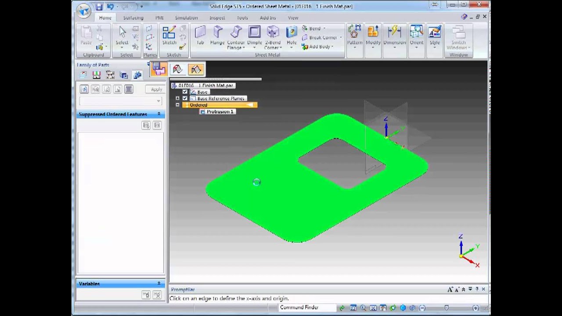This screenshot has width=562, height=316.
Task: Click the Undo icon in quick access toolbar
Action: (x=110, y=7)
